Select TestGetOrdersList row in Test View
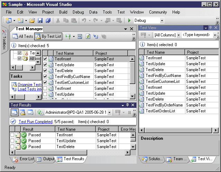The width and height of the screenshot is (221, 172). 179,111
